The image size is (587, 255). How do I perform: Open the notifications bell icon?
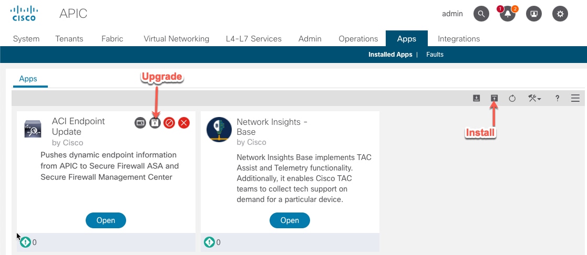click(507, 14)
